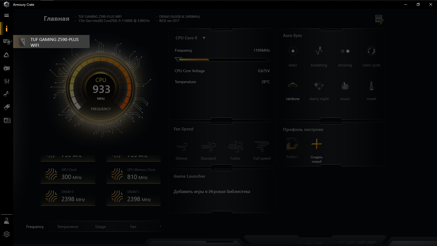This screenshot has height=246, width=437.
Task: Expand the Fan Speed panel divider
Action: tap(222, 121)
